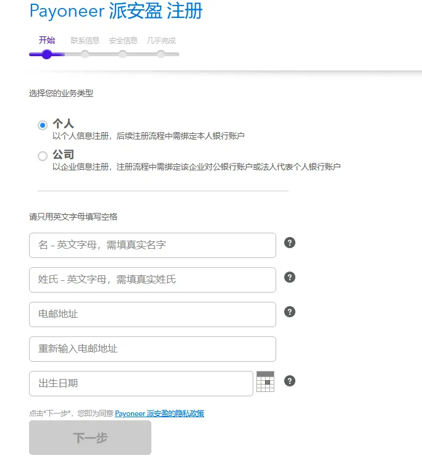Image resolution: width=422 pixels, height=458 pixels.
Task: Open help icon beside 电邮地址 field
Action: 290,312
